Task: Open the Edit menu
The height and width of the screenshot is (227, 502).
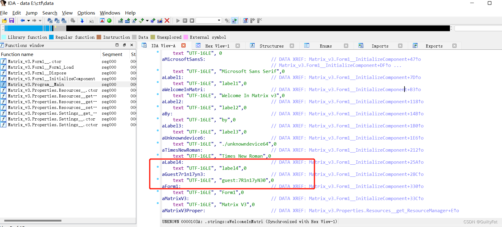Action: (17, 13)
